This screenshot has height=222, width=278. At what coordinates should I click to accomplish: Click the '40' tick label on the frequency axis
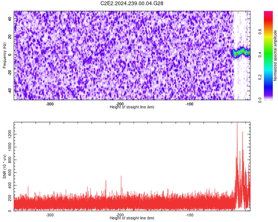click(x=10, y=19)
